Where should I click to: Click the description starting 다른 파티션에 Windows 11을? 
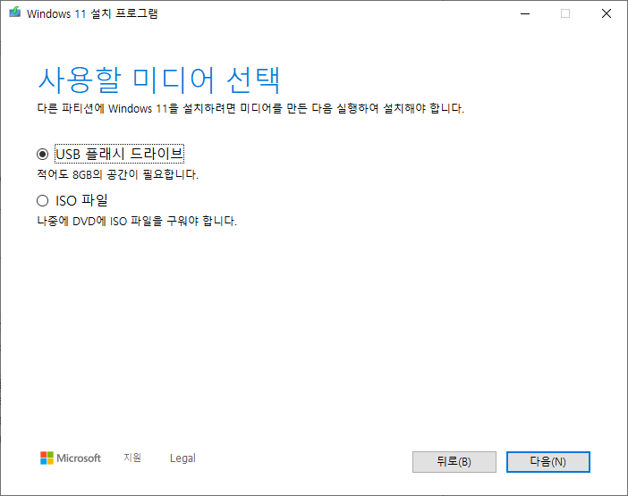pyautogui.click(x=250, y=108)
